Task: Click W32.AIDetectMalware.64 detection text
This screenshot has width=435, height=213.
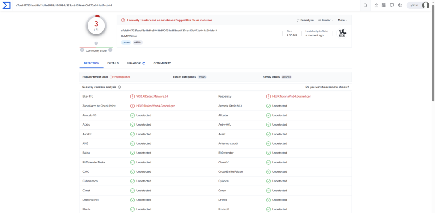Action: (x=152, y=96)
